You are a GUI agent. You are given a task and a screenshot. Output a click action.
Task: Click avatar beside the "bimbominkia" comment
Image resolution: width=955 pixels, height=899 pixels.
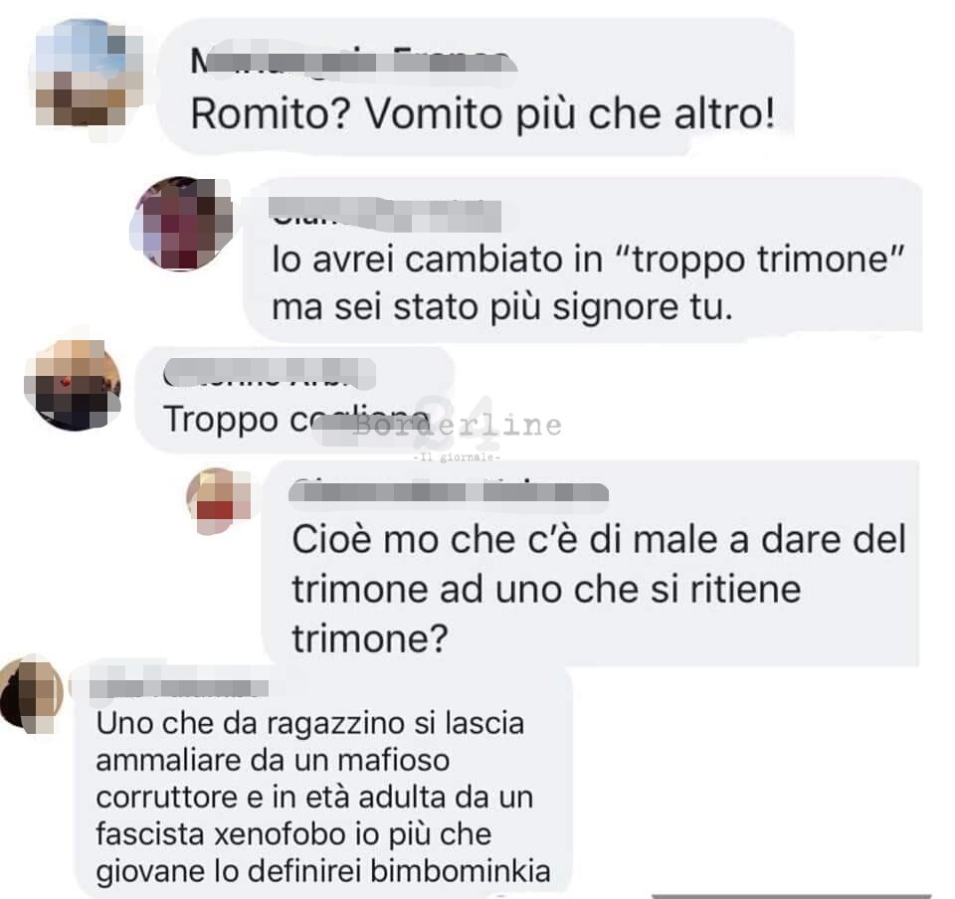click(31, 693)
